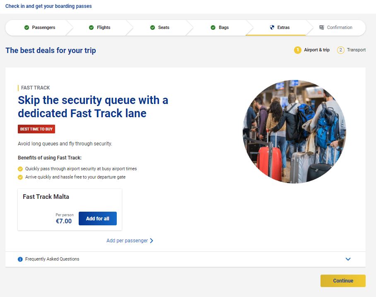This screenshot has height=297, width=376.
Task: Open the Bags step tab
Action: pos(224,28)
